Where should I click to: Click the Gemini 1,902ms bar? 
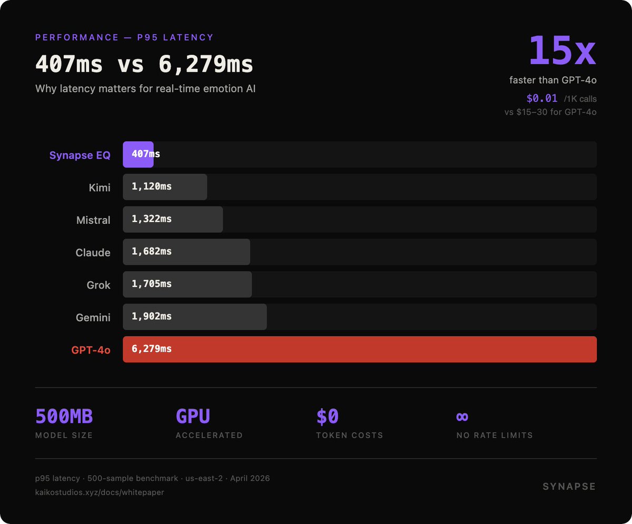(195, 317)
